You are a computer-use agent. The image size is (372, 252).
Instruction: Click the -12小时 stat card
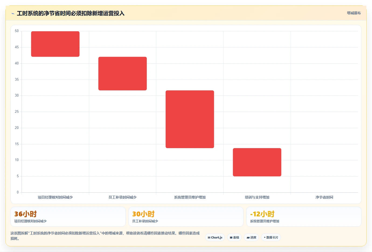point(304,217)
